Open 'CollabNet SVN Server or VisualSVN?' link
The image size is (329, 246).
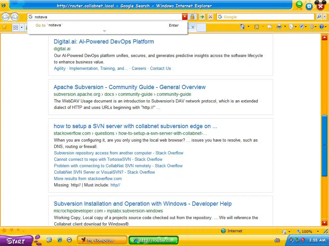104,172
